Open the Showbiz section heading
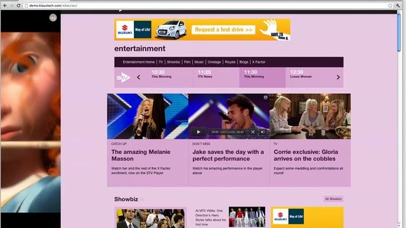 126,199
